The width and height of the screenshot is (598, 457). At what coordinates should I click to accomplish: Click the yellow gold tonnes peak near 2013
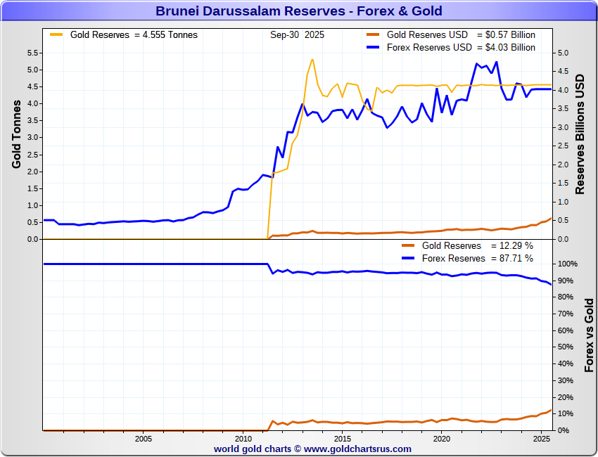(x=312, y=60)
